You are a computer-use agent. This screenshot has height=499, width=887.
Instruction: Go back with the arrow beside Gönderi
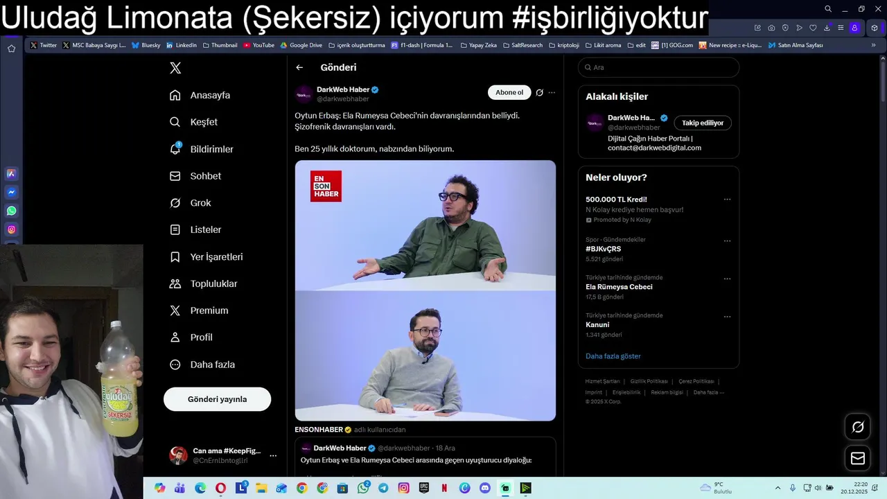[299, 67]
